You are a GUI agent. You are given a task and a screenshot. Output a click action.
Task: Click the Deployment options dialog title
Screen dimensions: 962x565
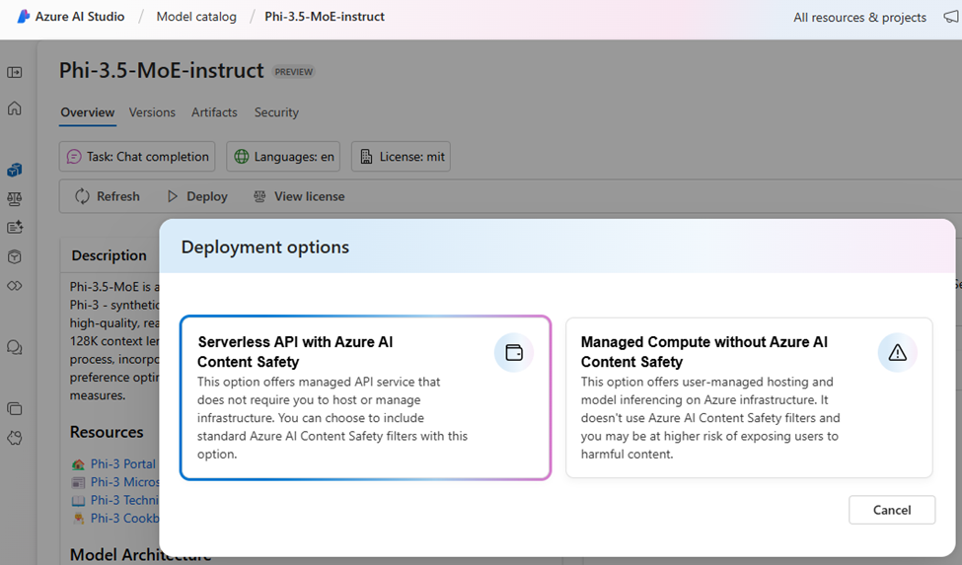[x=265, y=247]
